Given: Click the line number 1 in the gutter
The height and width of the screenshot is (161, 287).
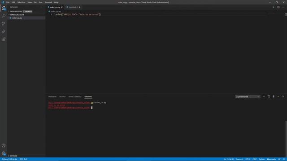Looking at the screenshot, I should [51, 14].
